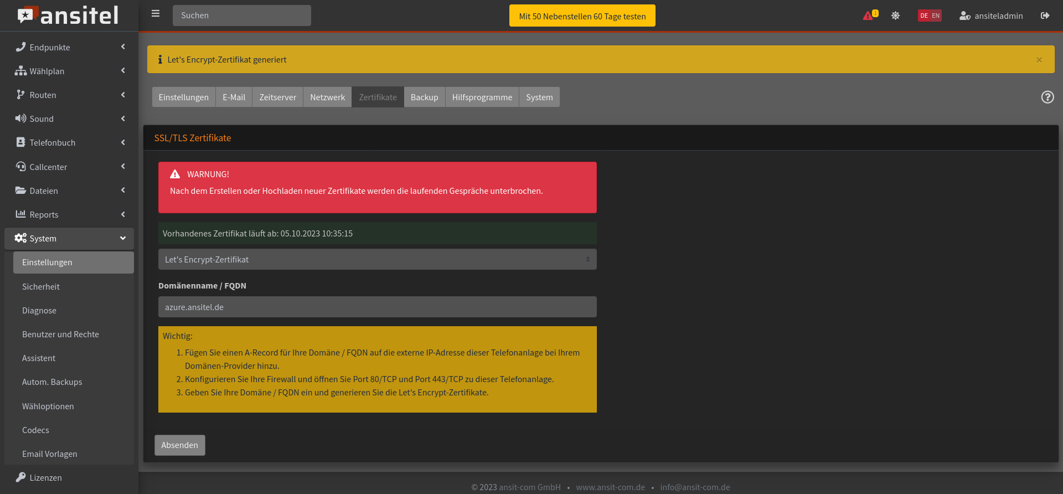Image resolution: width=1063 pixels, height=494 pixels.
Task: Switch language to EN
Action: click(x=936, y=16)
